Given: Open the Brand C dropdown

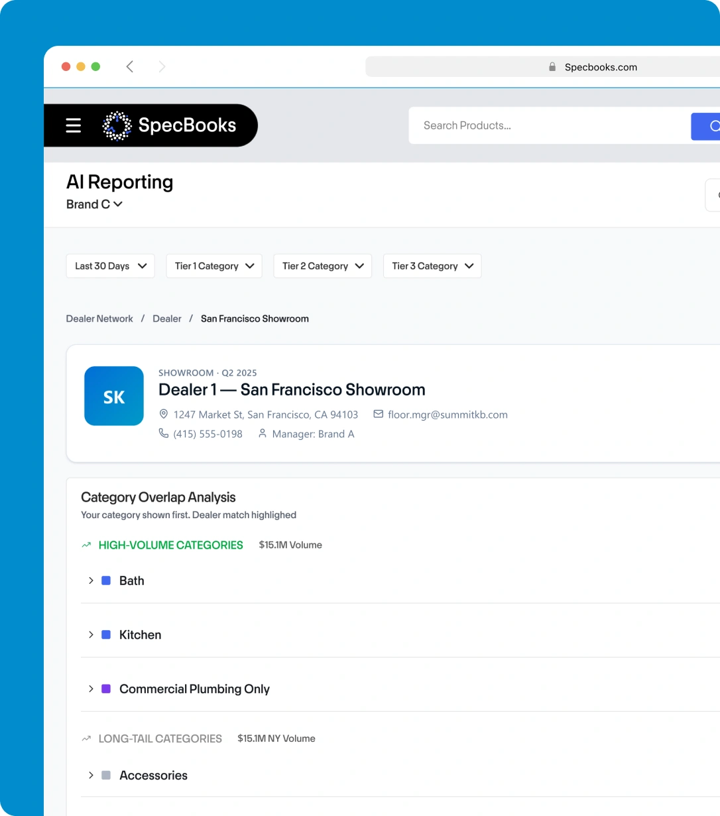Looking at the screenshot, I should click(x=94, y=204).
